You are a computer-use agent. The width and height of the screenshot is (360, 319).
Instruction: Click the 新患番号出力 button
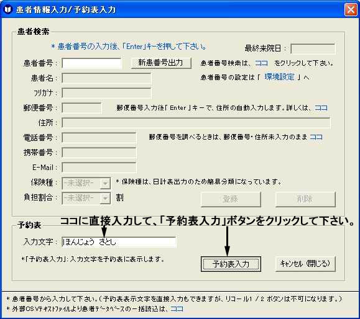click(x=160, y=63)
